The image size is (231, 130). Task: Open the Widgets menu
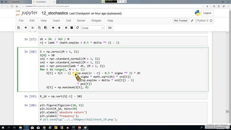[96, 21]
